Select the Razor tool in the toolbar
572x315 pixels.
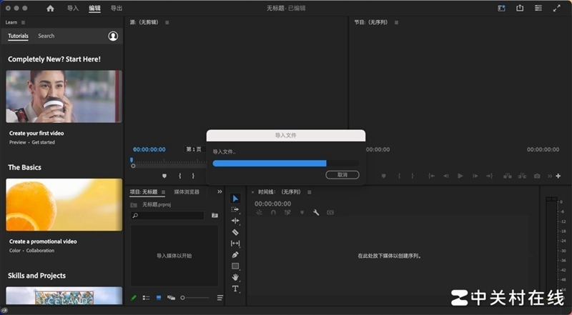(235, 232)
